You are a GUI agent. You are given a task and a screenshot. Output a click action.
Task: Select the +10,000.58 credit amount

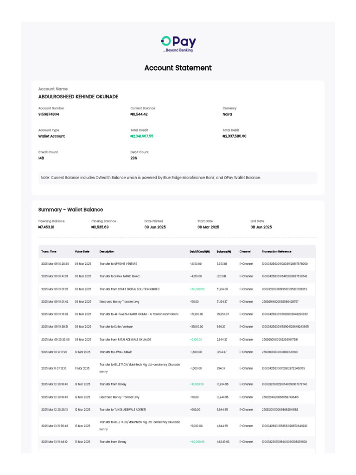pyautogui.click(x=197, y=384)
